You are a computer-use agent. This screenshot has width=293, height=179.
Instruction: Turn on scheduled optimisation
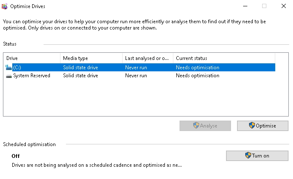tap(257, 156)
